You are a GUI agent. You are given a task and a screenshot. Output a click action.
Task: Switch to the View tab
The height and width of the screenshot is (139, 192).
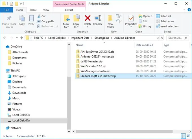46,10
